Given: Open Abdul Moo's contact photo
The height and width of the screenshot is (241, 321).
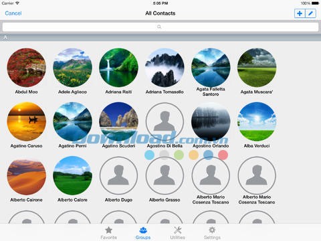Looking at the screenshot, I should (26, 68).
